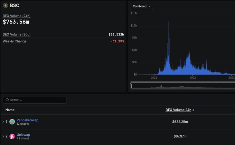Click the DEX Volume (24h) label
Viewport: 235px width, 145px height.
click(17, 16)
